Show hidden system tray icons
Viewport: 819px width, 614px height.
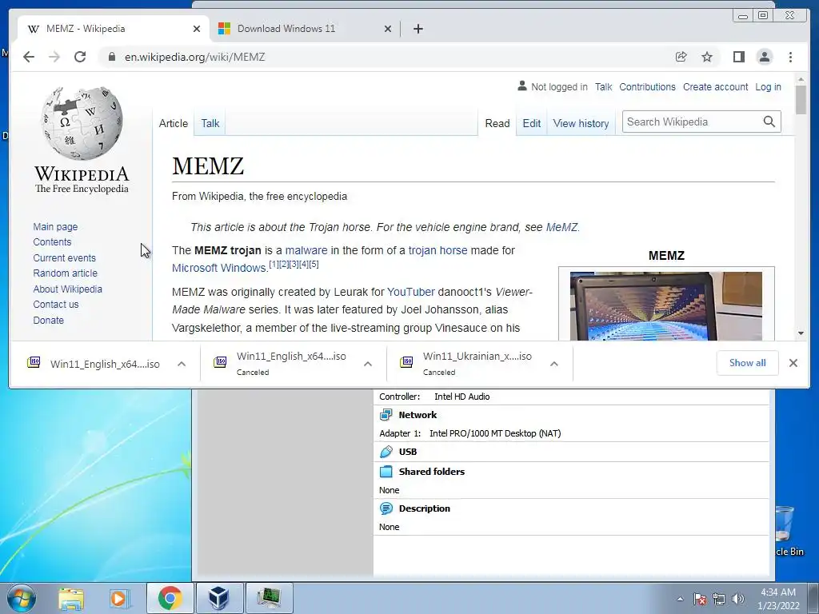pos(680,599)
